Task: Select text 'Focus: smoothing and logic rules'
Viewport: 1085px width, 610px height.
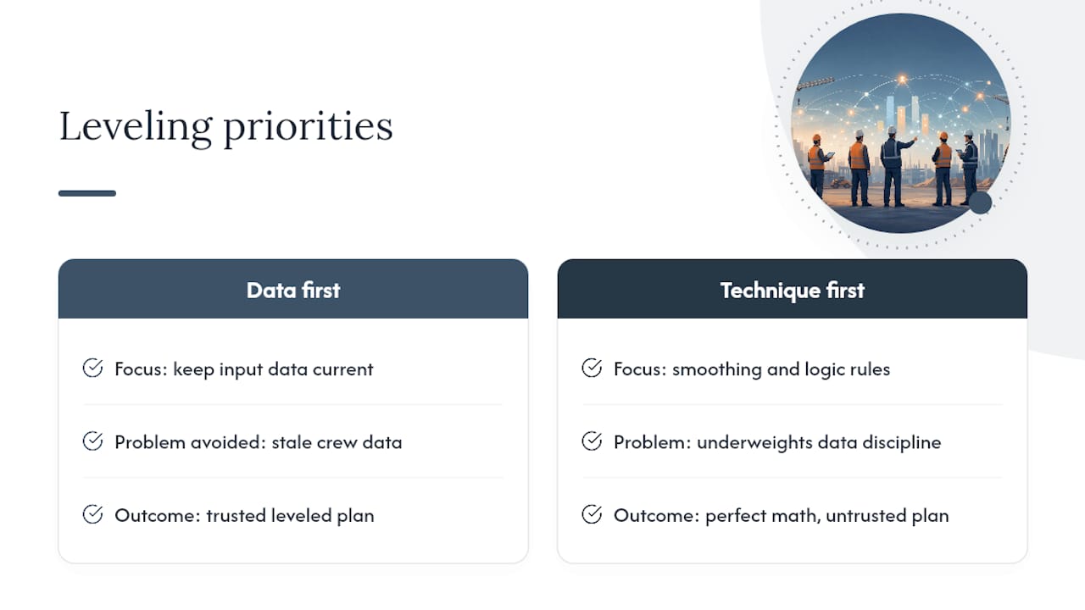Action: coord(752,369)
